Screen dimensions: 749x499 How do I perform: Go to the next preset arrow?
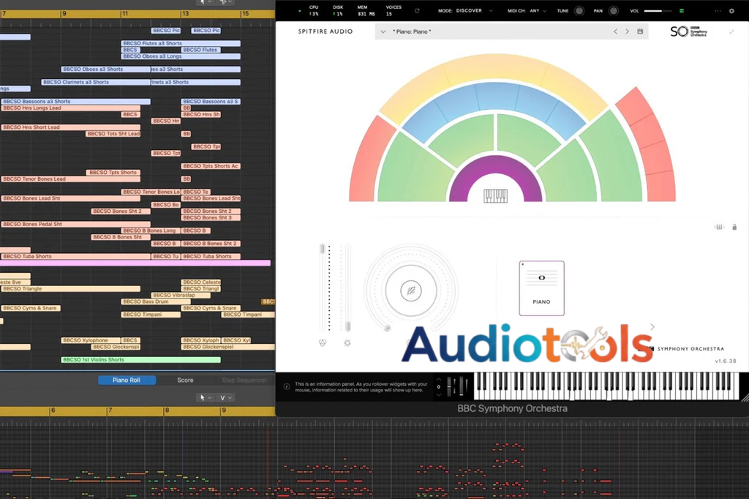tap(627, 31)
